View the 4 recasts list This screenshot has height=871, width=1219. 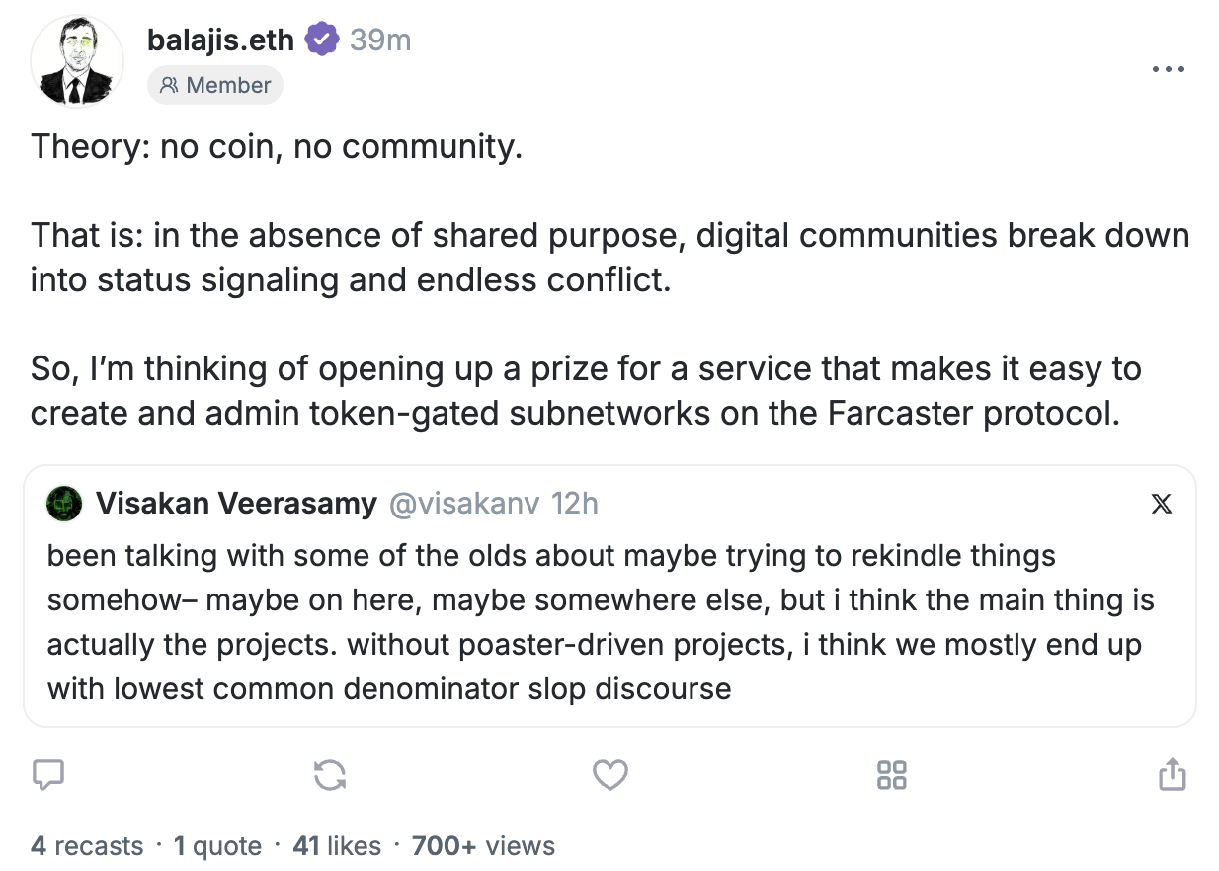(87, 846)
